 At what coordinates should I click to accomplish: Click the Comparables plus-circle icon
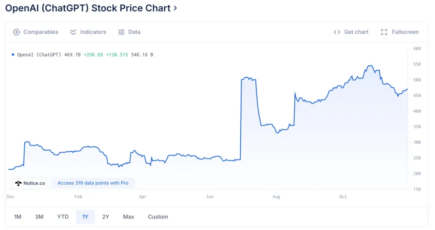[x=16, y=32]
